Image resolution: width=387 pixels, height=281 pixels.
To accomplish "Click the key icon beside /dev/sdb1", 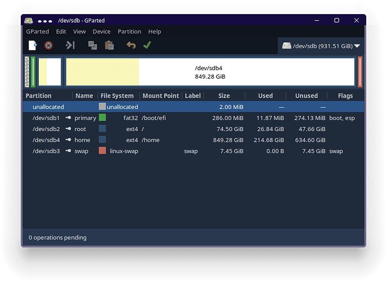I will [x=68, y=118].
